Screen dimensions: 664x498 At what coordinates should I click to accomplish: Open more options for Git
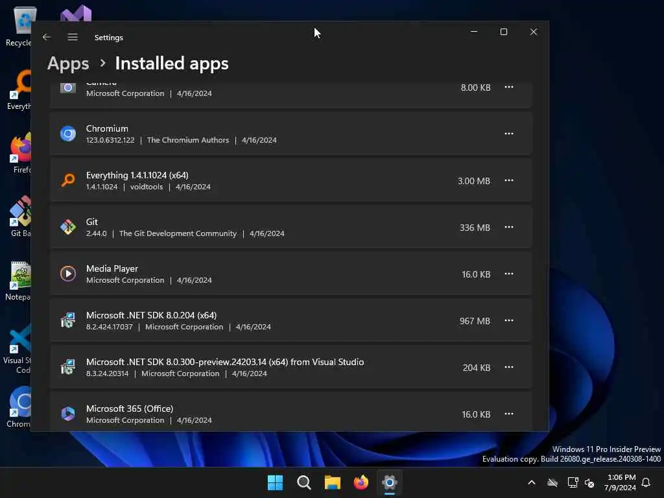pyautogui.click(x=508, y=228)
